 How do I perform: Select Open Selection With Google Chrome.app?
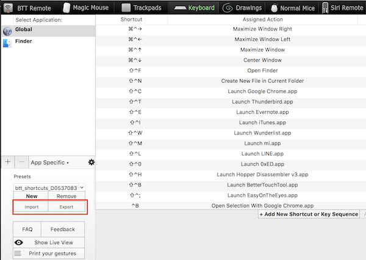[231, 206]
